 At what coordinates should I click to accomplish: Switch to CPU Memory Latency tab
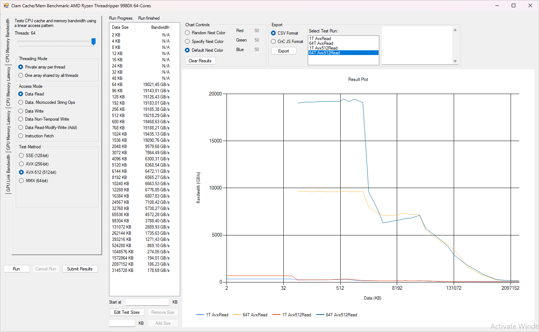click(8, 86)
